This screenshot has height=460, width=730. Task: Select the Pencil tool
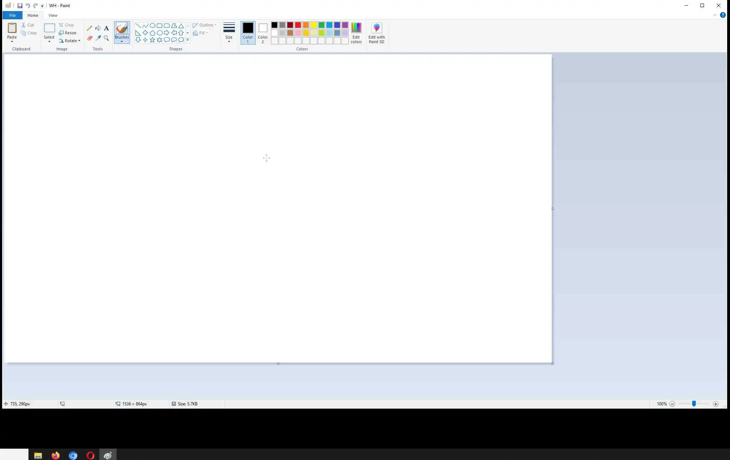(89, 28)
